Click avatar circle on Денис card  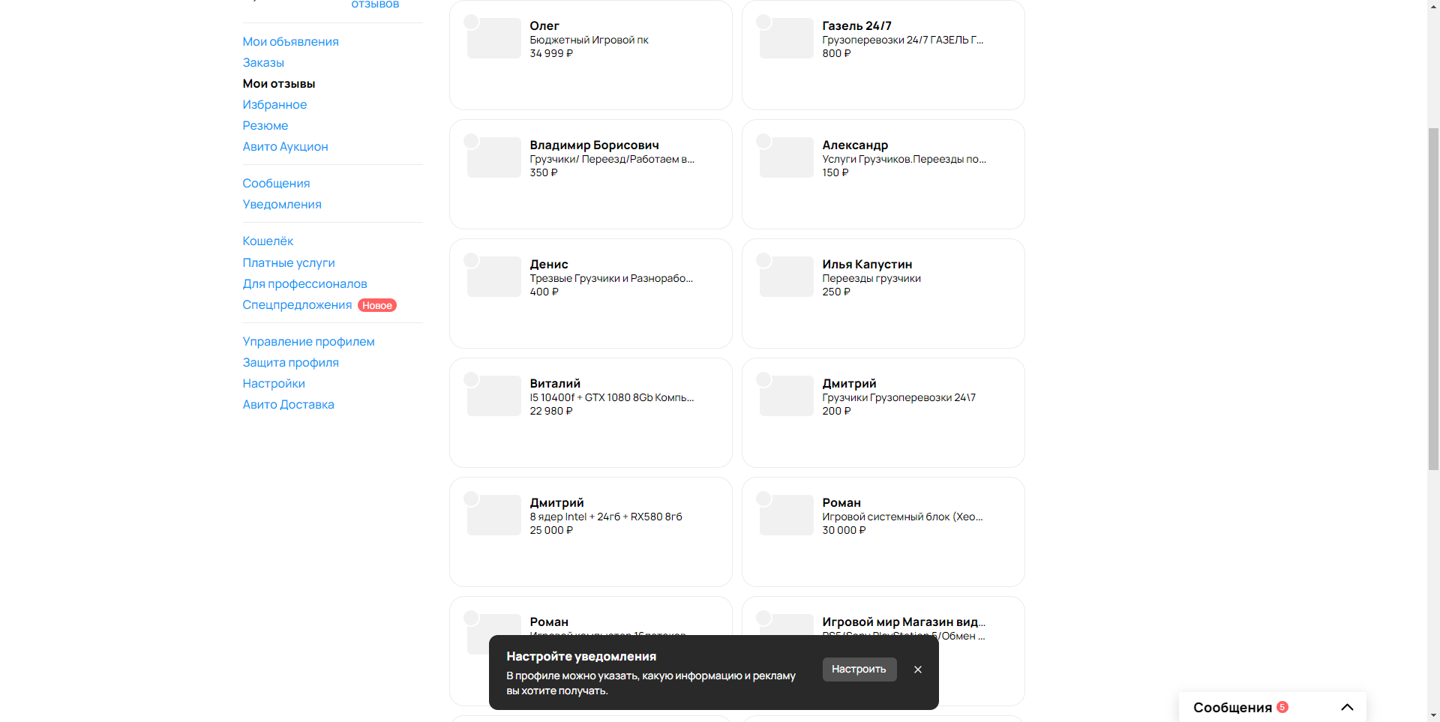pyautogui.click(x=471, y=260)
